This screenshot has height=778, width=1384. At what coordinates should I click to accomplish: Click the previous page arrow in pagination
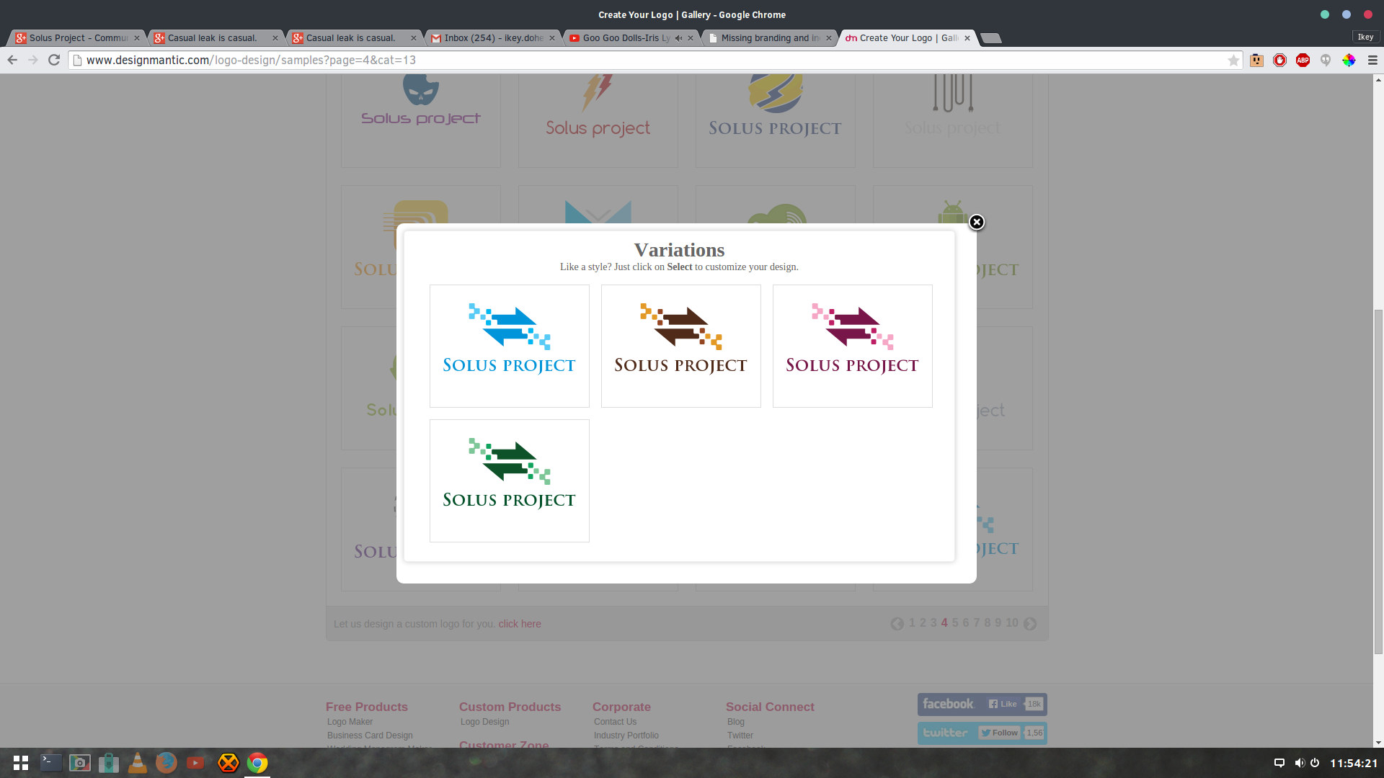(x=897, y=624)
